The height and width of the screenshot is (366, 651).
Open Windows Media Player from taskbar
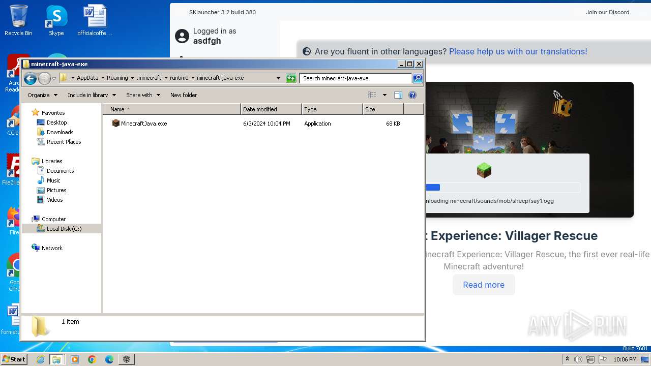pos(75,359)
